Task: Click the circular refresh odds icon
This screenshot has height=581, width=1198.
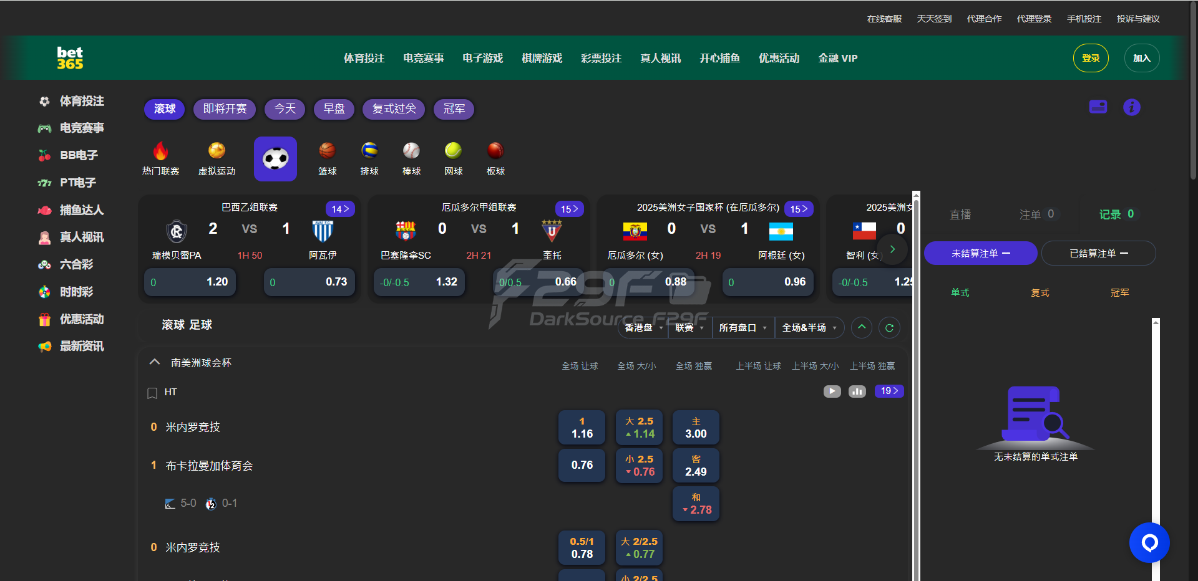Action: pos(889,328)
